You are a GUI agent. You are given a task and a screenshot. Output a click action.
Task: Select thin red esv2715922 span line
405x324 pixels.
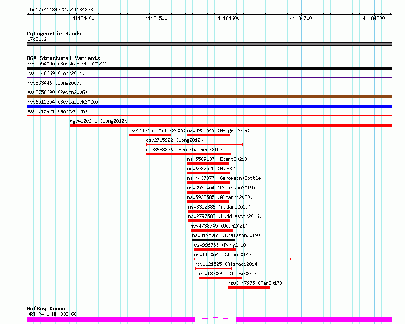pyautogui.click(x=194, y=145)
